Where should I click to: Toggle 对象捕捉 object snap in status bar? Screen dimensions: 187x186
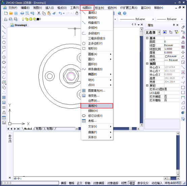[99, 183]
